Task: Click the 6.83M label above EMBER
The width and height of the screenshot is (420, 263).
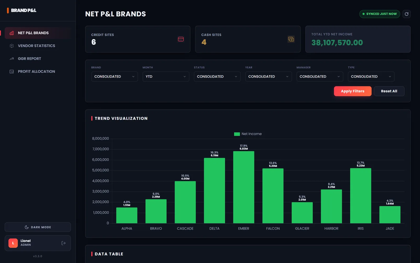Action: [x=244, y=149]
